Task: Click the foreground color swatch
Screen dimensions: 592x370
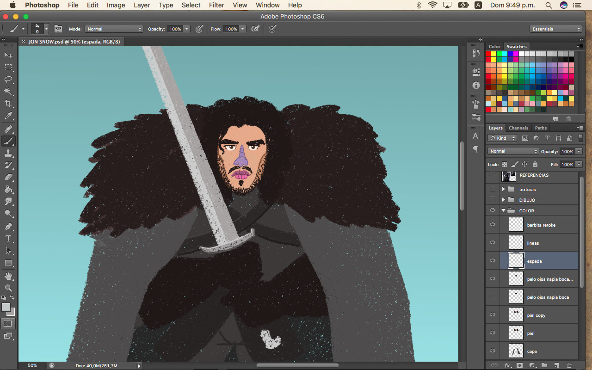Action: tap(6, 307)
